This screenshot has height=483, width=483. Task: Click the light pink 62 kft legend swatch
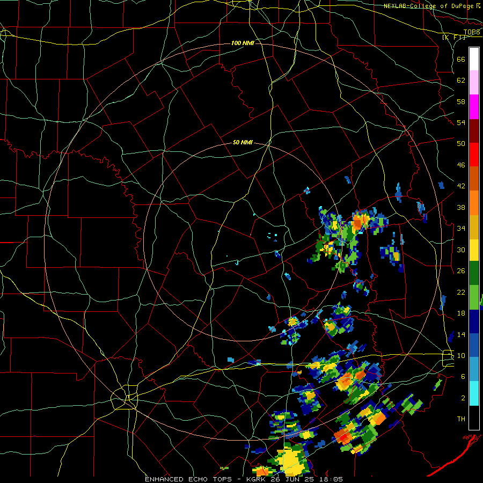pos(474,82)
